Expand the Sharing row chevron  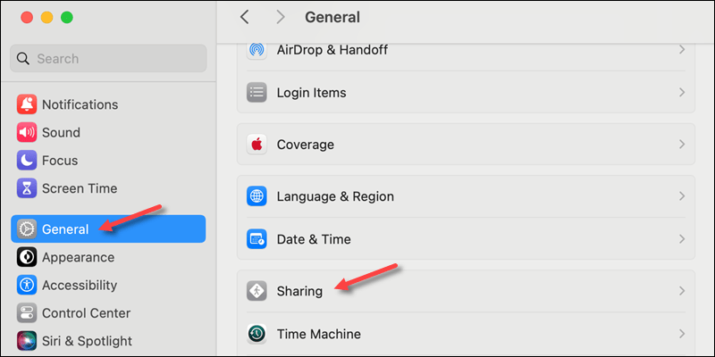coord(682,291)
